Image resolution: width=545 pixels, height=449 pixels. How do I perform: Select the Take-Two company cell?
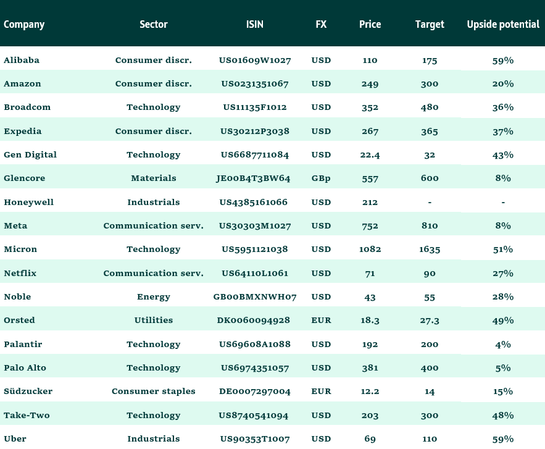point(27,415)
